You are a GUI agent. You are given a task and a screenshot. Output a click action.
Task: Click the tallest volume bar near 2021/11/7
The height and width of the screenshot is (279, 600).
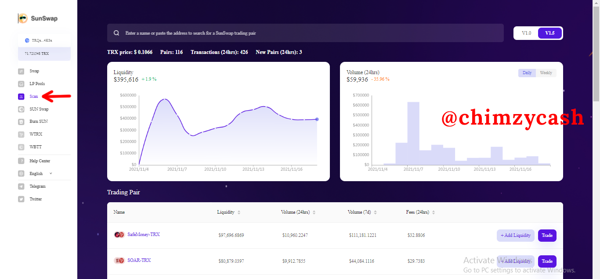tap(413, 133)
